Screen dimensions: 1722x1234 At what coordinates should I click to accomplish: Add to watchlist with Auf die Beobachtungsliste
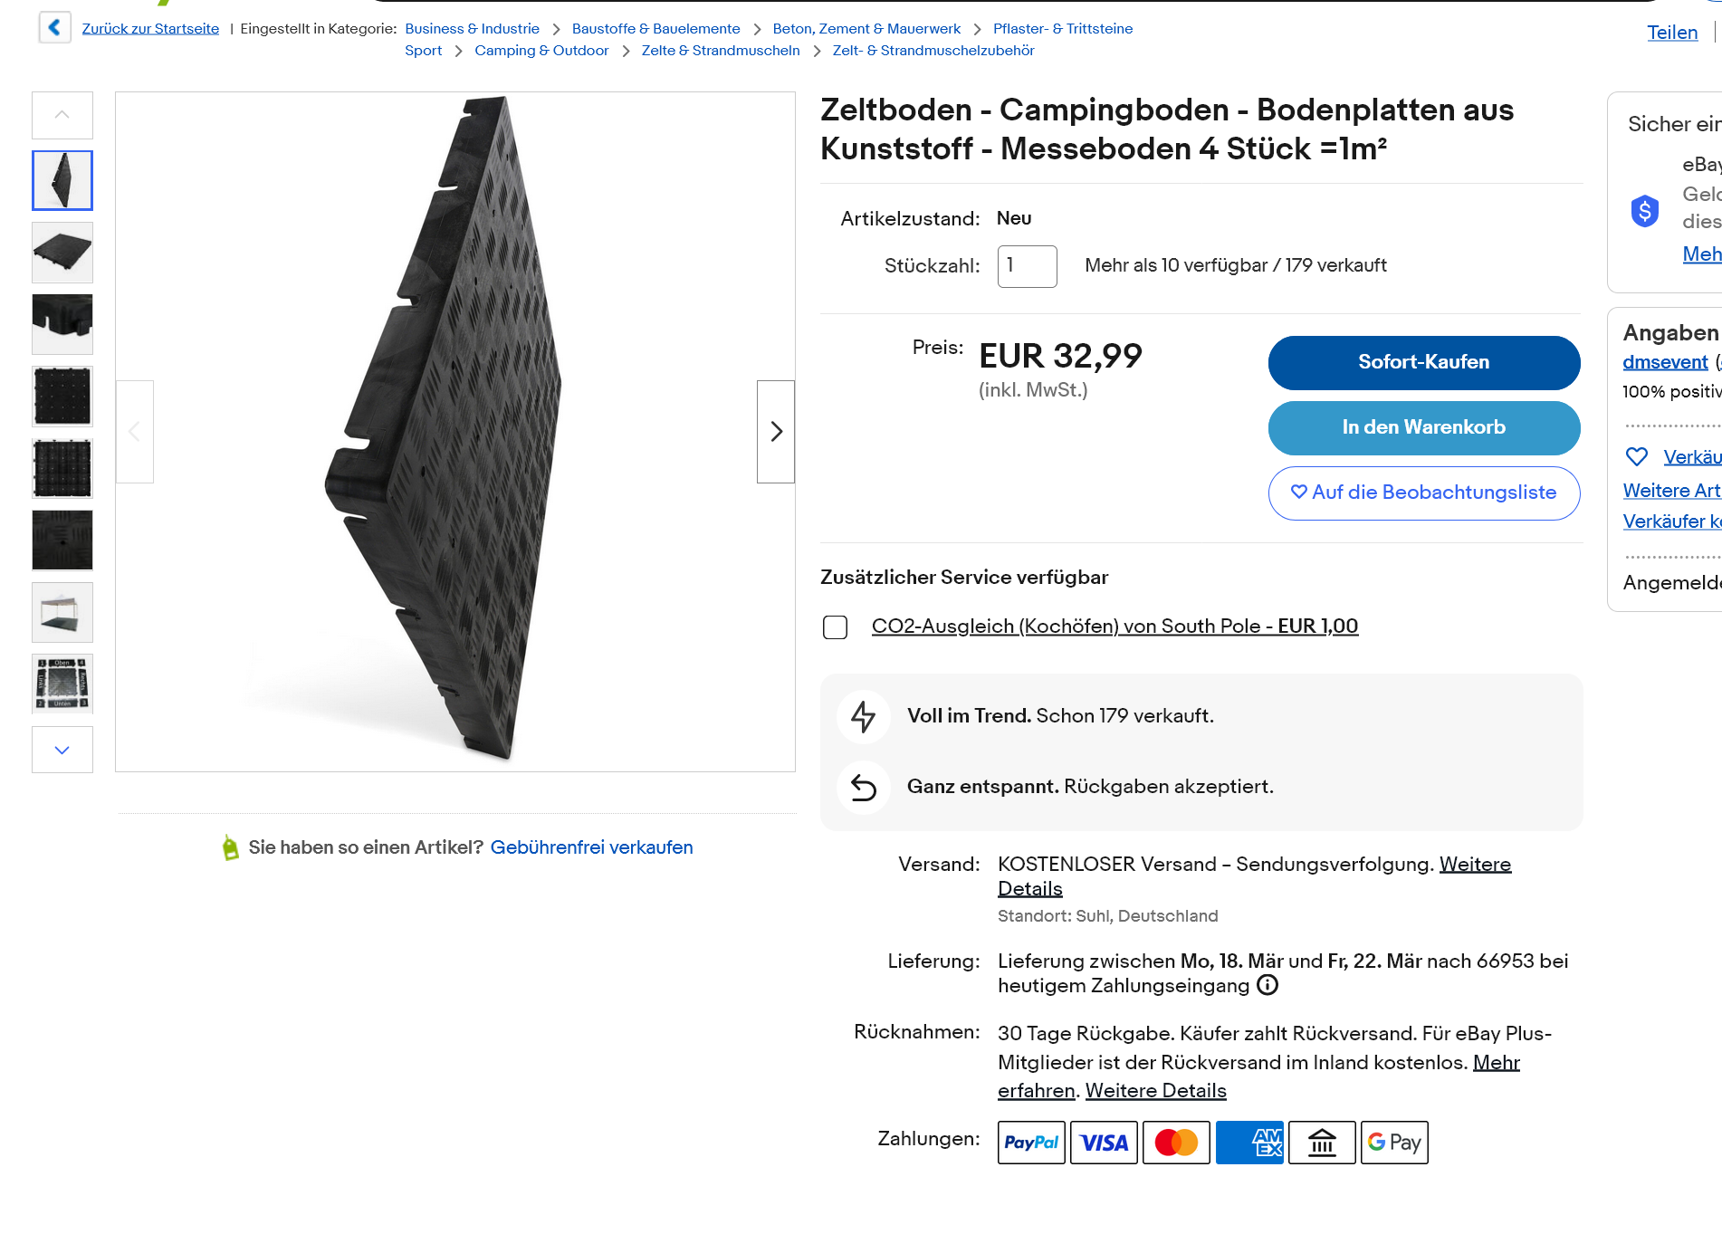[x=1423, y=493]
